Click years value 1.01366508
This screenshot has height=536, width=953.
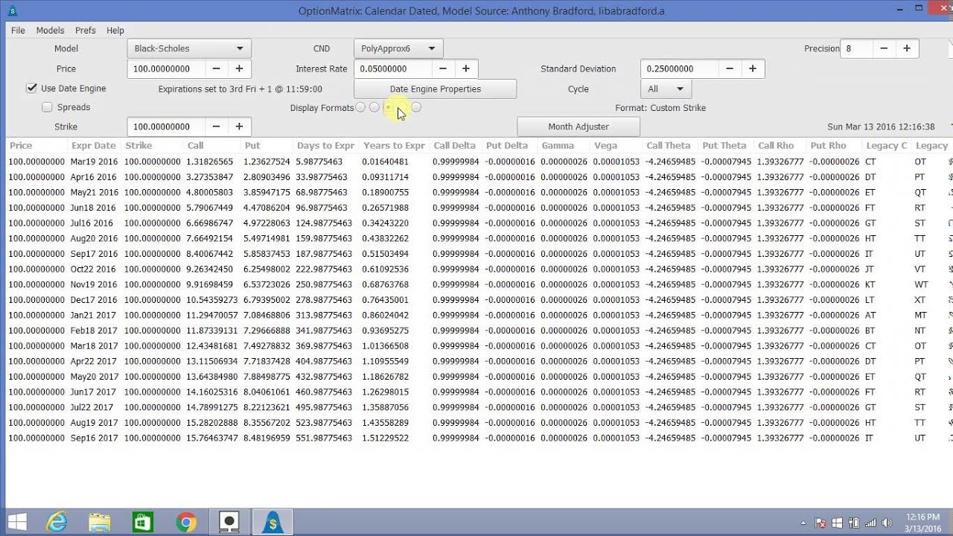(x=386, y=345)
